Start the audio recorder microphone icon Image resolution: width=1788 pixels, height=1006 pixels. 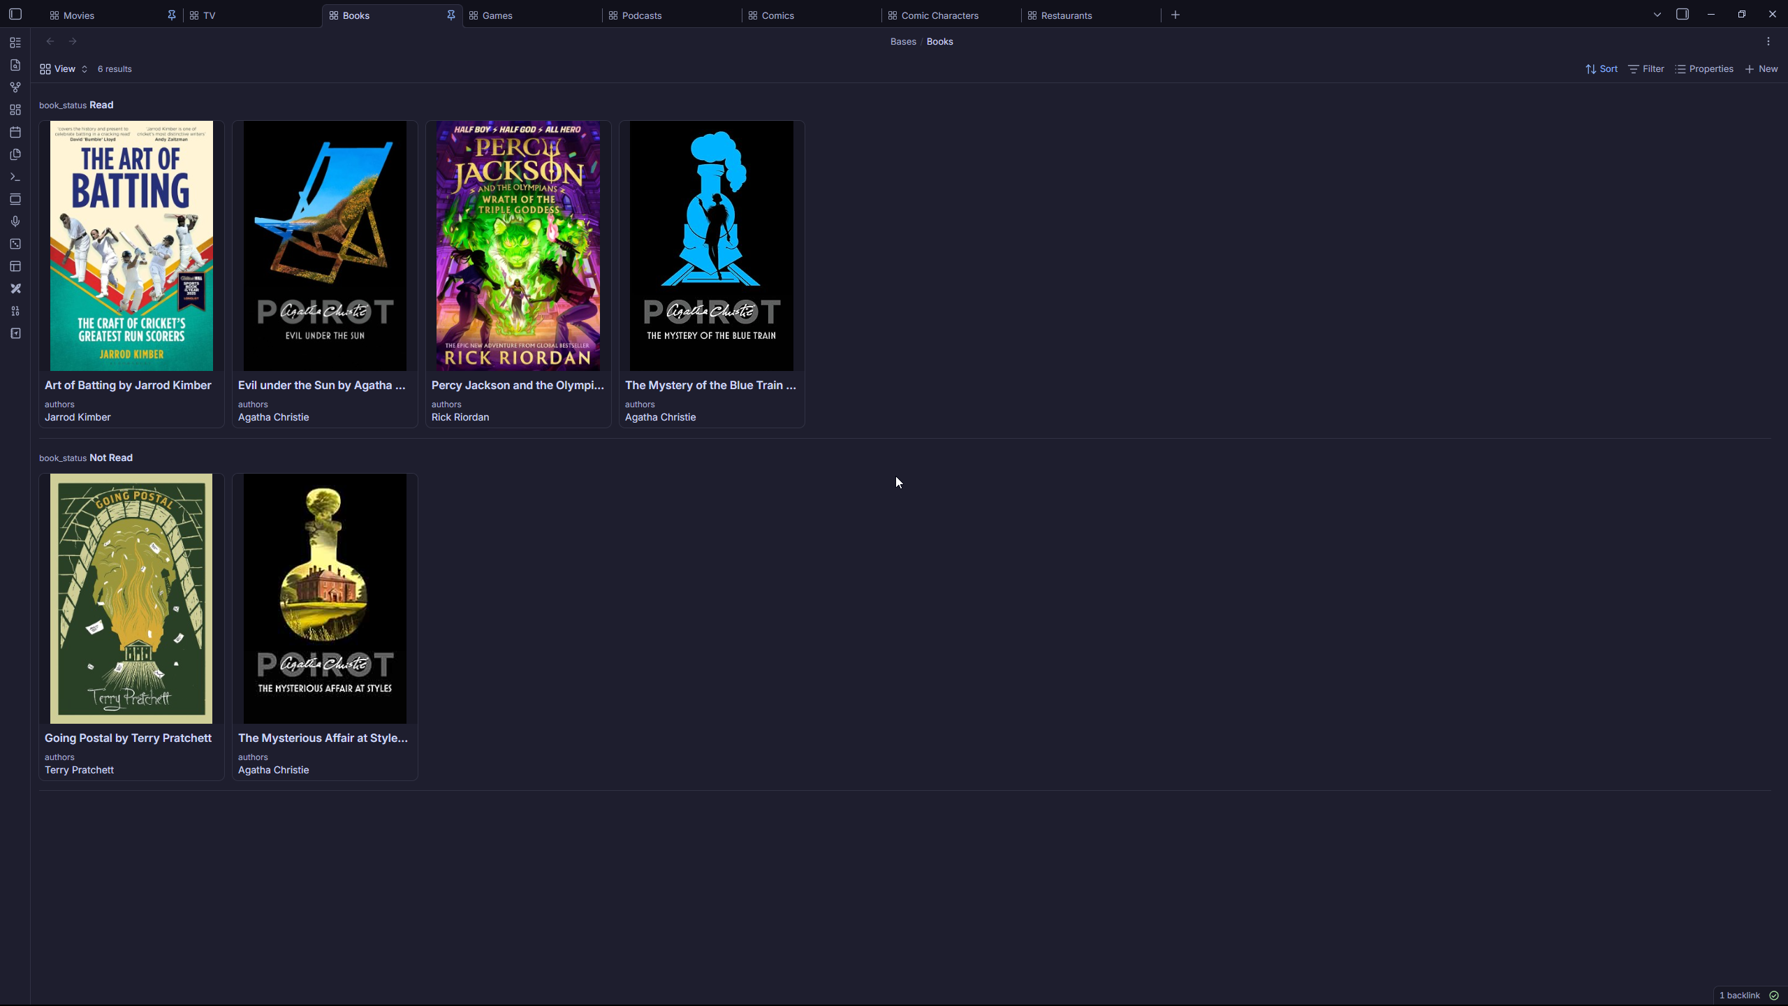pos(15,221)
